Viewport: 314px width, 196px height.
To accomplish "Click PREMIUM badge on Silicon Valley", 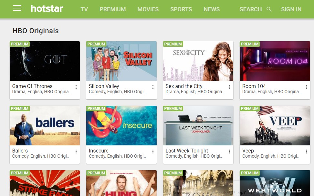I will 96,44.
